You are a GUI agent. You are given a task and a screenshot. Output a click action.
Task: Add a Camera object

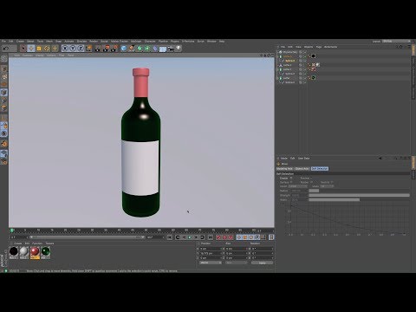tap(171, 49)
